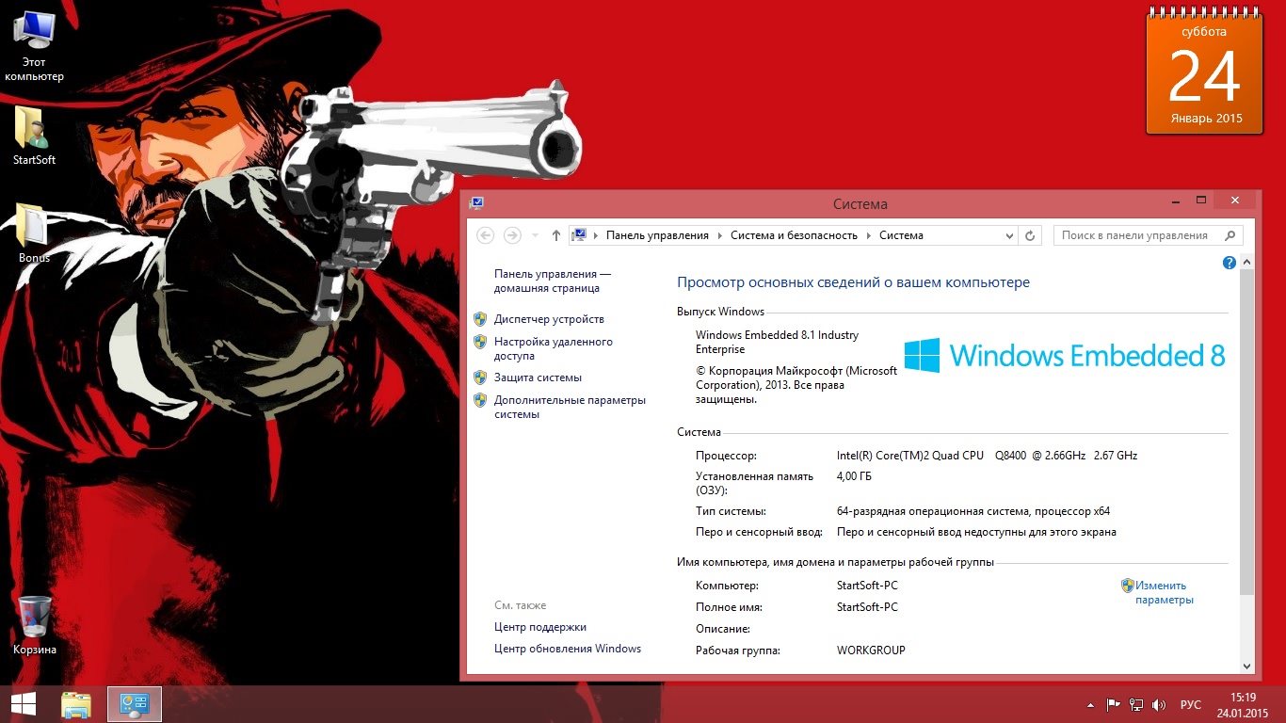The width and height of the screenshot is (1286, 723).
Task: Select processor text Intel(R) Core(TM)2 Quad CPU
Action: tap(909, 456)
